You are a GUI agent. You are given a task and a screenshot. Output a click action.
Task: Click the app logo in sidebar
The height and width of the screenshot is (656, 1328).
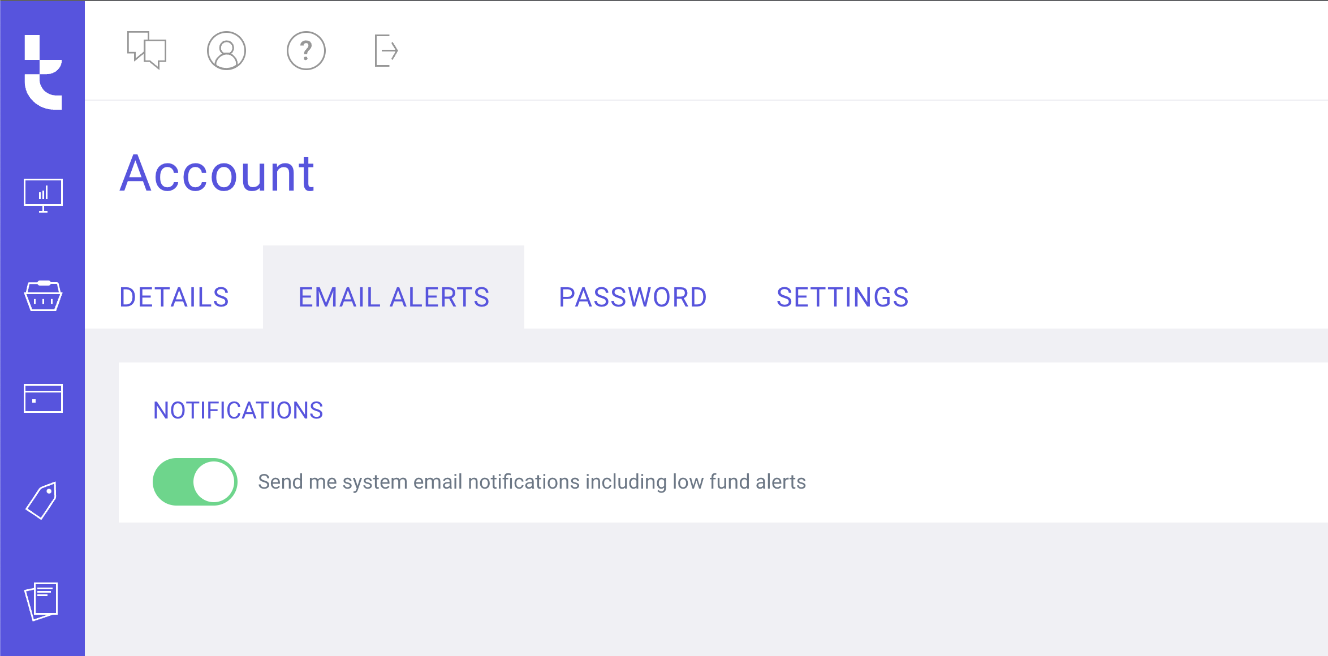43,72
